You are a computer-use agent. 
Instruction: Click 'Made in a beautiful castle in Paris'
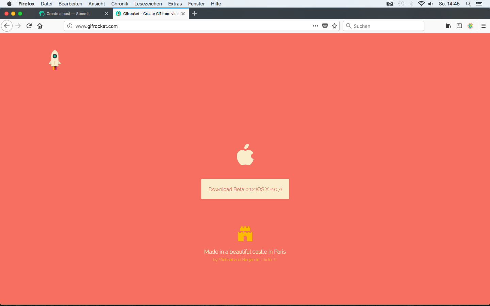click(x=245, y=252)
